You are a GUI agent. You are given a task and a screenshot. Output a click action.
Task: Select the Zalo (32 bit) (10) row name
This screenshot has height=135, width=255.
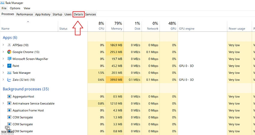pyautogui.click(x=24, y=80)
